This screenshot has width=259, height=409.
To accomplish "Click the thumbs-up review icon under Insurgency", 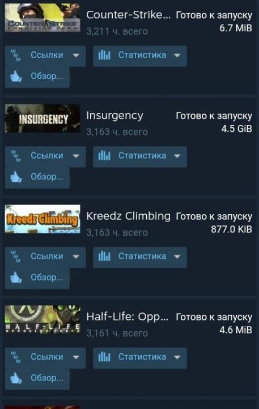I will [x=16, y=177].
